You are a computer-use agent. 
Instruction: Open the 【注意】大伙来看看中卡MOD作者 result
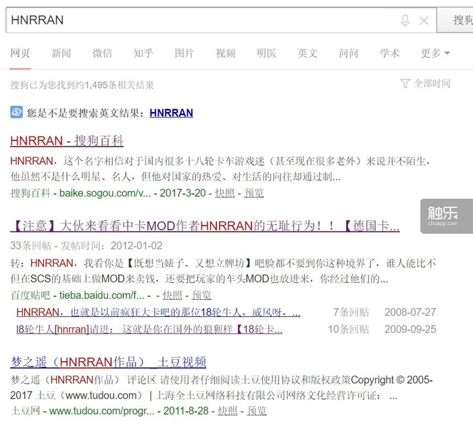click(205, 226)
